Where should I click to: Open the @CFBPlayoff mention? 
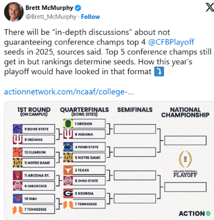pyautogui.click(x=171, y=42)
